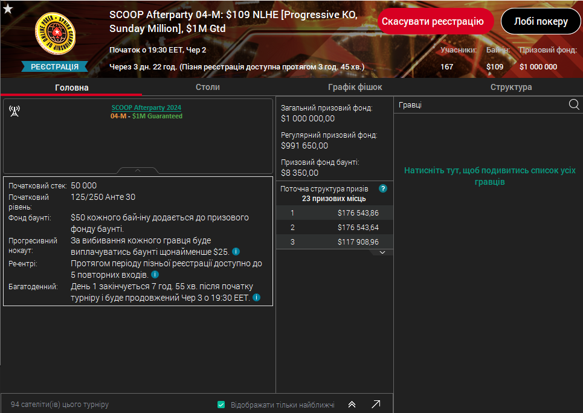Click the double up-arrow satellites icon
This screenshot has height=413, width=583.
[x=352, y=405]
